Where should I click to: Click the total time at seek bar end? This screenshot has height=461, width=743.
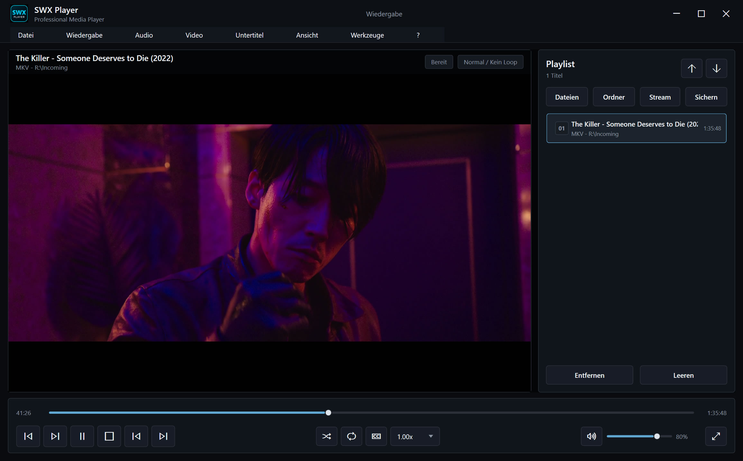717,413
